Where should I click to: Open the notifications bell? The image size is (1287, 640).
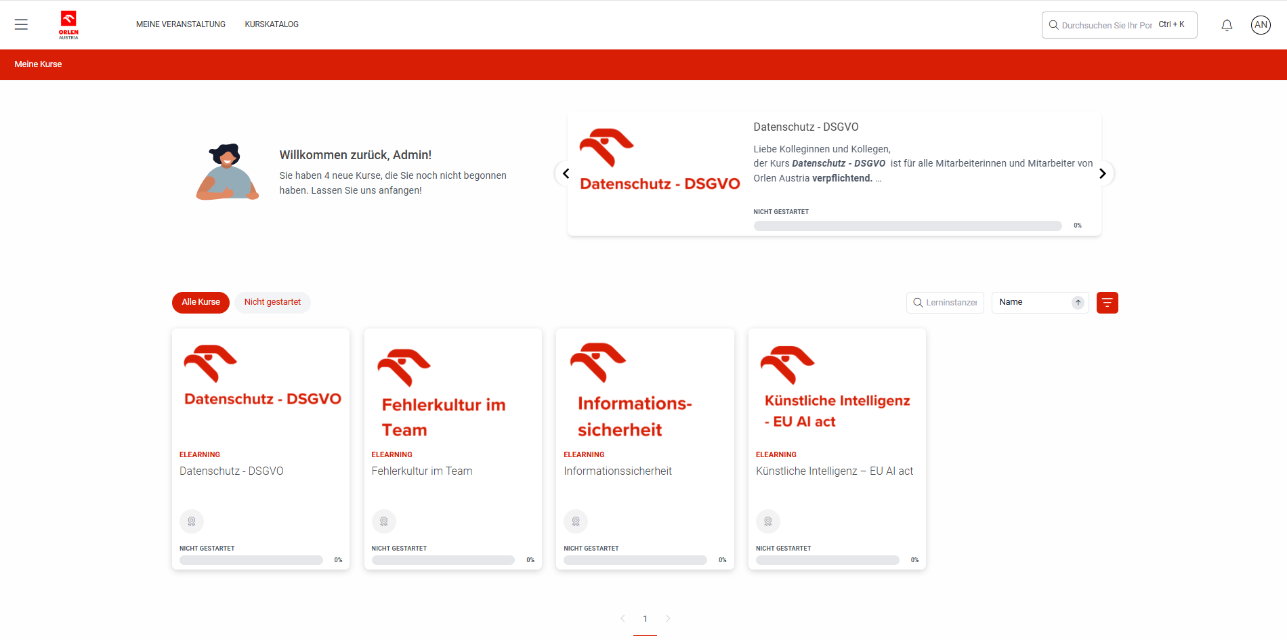pos(1227,25)
